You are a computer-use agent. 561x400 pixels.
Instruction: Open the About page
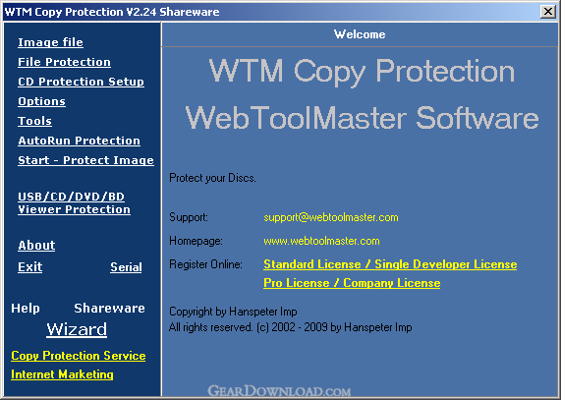pyautogui.click(x=36, y=246)
